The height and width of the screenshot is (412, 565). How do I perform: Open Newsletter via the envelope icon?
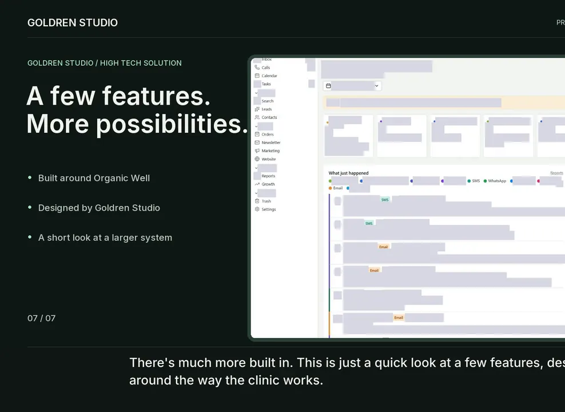click(257, 142)
